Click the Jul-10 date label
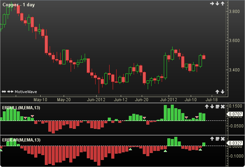The width and height of the screenshot is (245, 167). (191, 100)
